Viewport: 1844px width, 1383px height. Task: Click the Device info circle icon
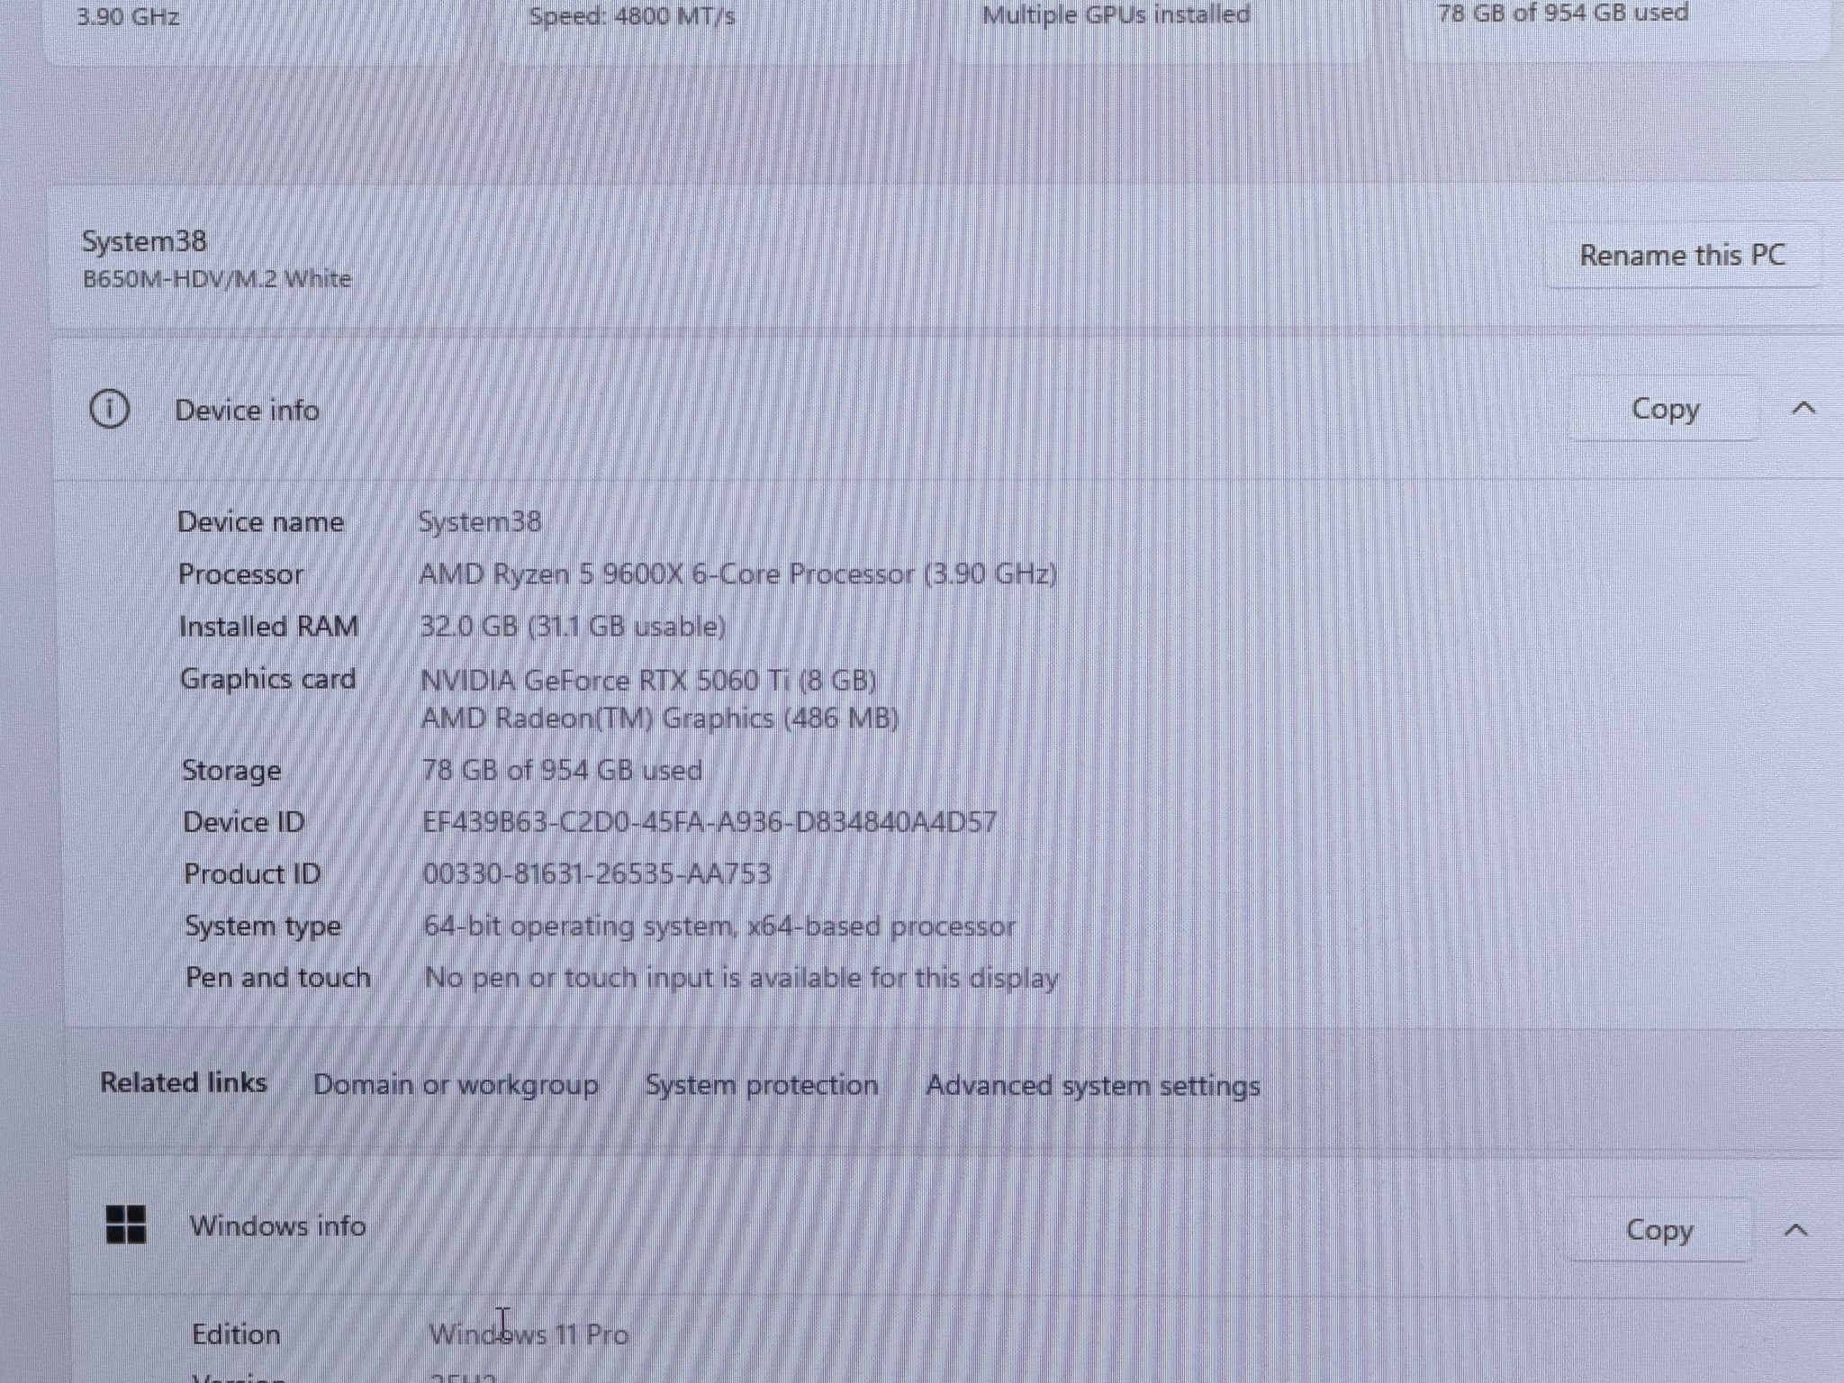point(109,410)
